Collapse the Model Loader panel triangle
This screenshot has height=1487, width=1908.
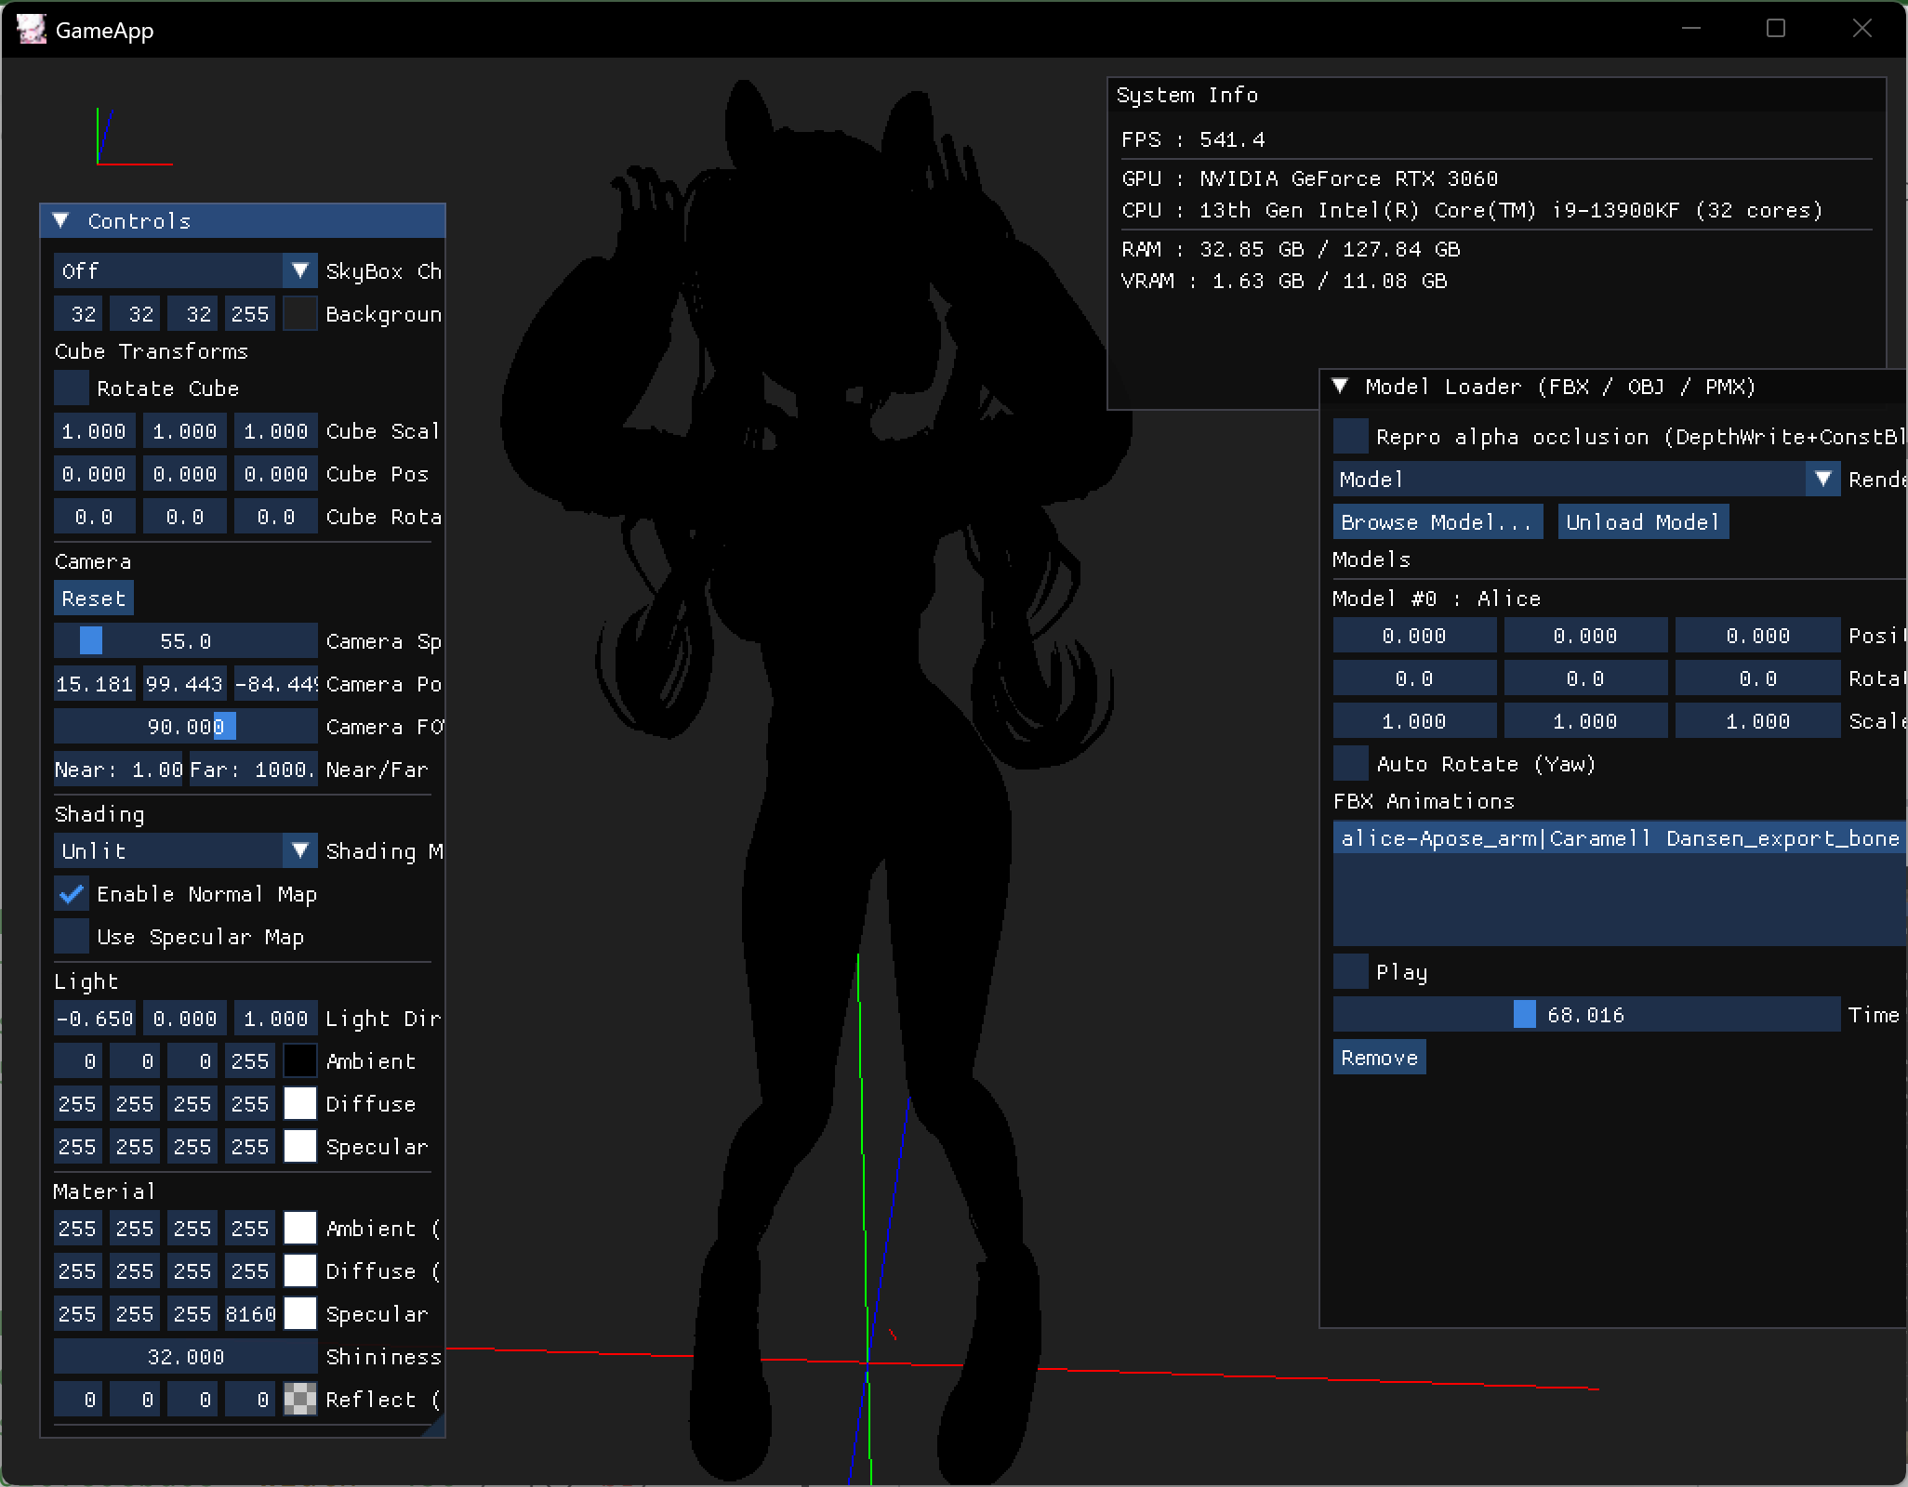(1340, 387)
